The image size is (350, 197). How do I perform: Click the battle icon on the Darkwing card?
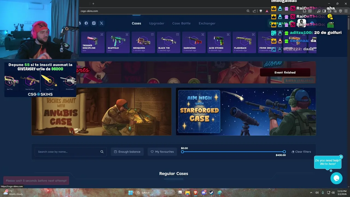pos(203,34)
